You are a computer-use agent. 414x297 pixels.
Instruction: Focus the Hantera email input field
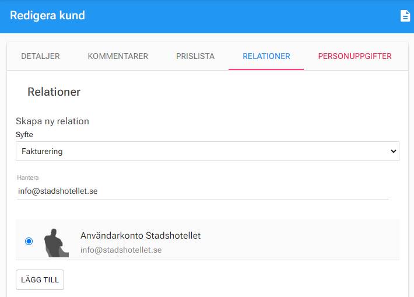click(x=202, y=191)
